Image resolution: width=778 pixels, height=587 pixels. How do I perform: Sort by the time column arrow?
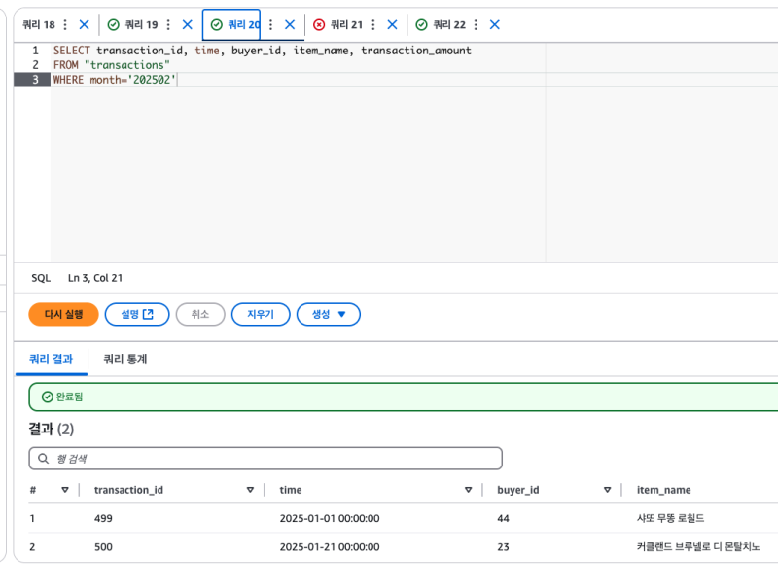[x=469, y=491]
